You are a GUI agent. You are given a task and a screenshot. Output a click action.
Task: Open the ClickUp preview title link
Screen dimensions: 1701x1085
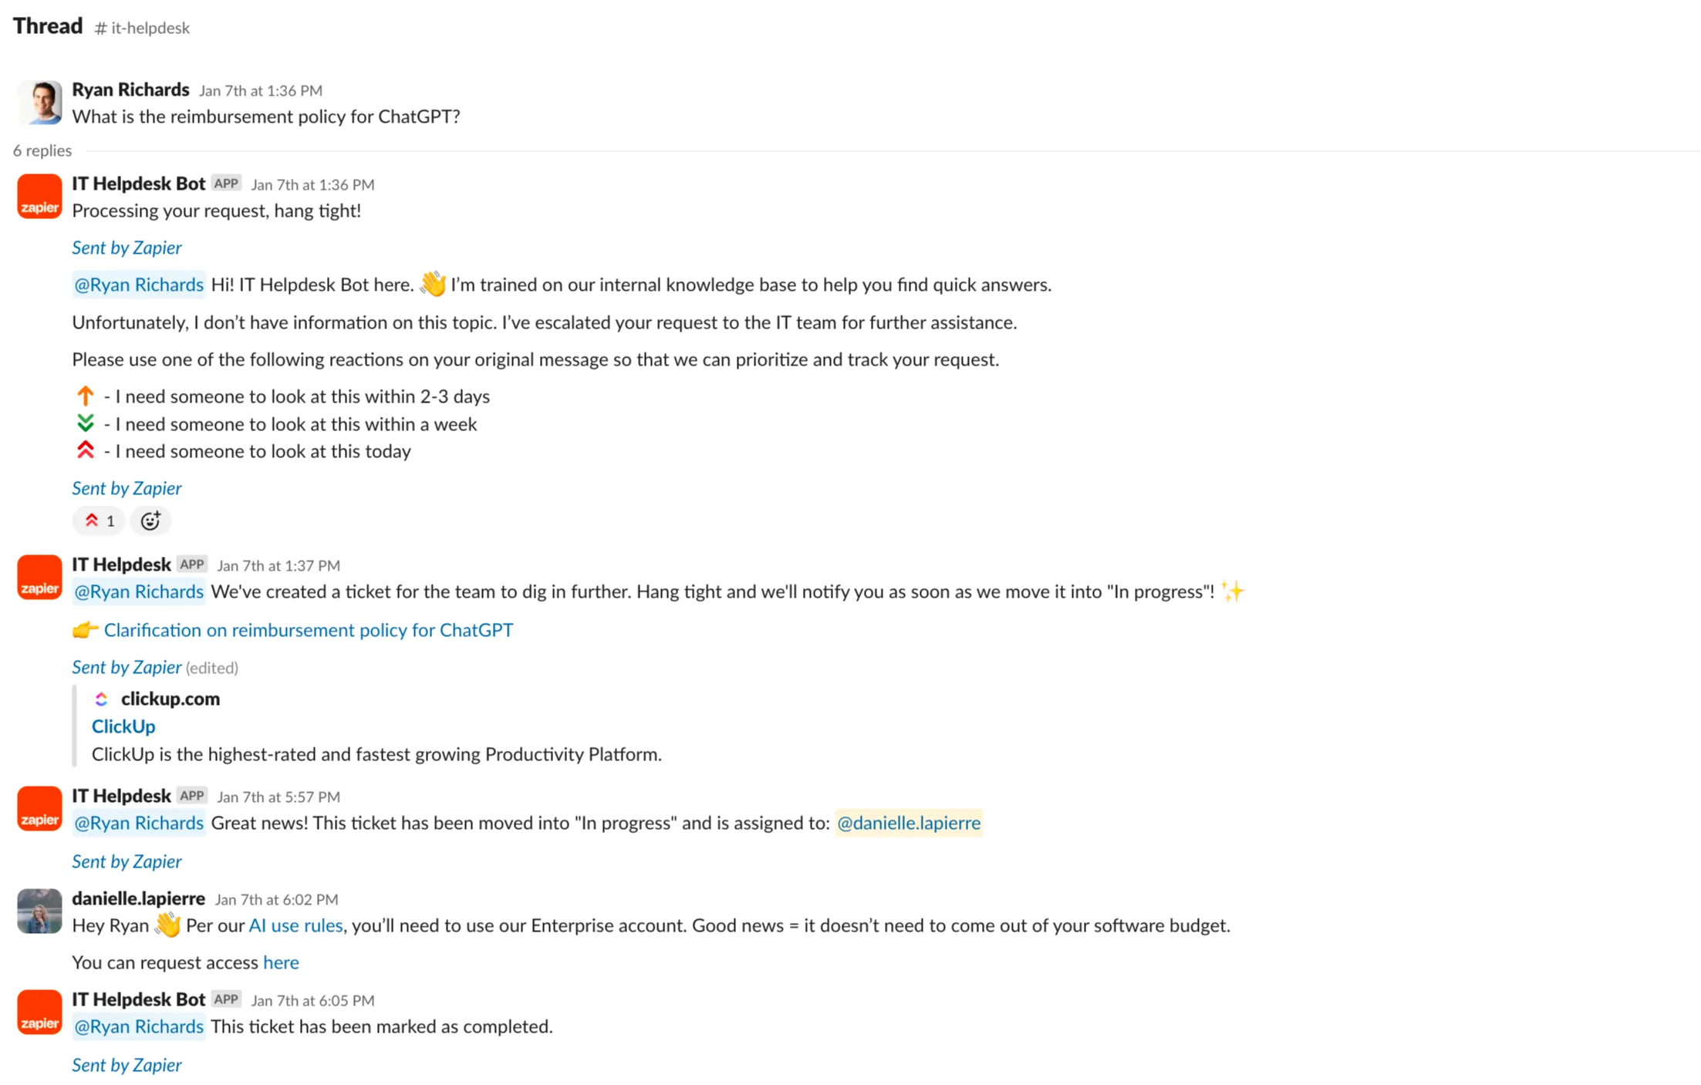click(123, 726)
